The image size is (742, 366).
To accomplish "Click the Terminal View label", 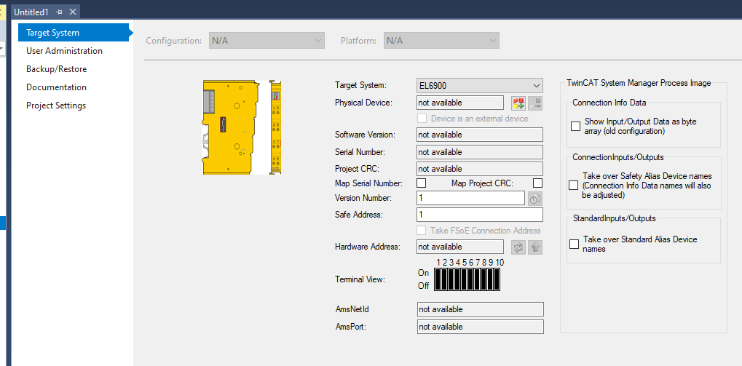I will tap(360, 279).
